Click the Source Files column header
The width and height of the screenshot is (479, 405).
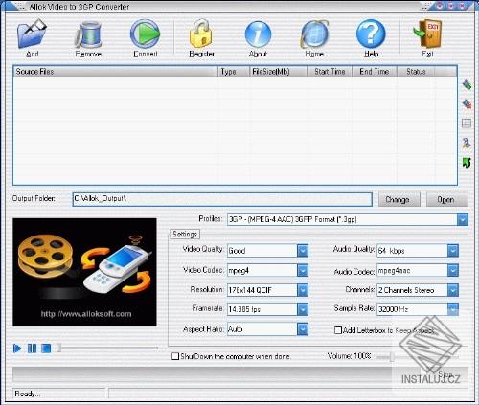[x=116, y=72]
